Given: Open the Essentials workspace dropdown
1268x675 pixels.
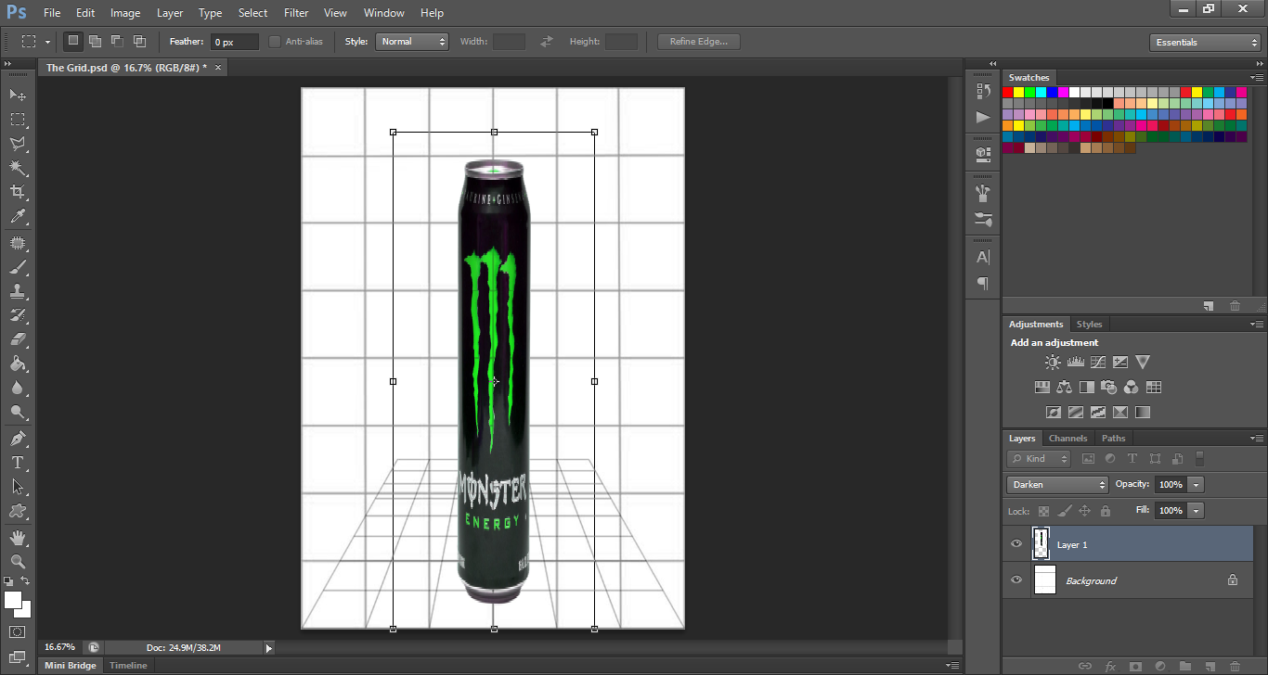Looking at the screenshot, I should click(1204, 43).
